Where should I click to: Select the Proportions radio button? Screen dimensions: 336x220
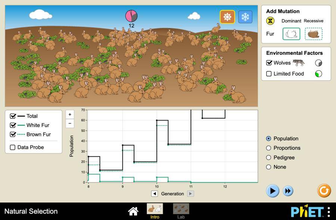[268, 148]
